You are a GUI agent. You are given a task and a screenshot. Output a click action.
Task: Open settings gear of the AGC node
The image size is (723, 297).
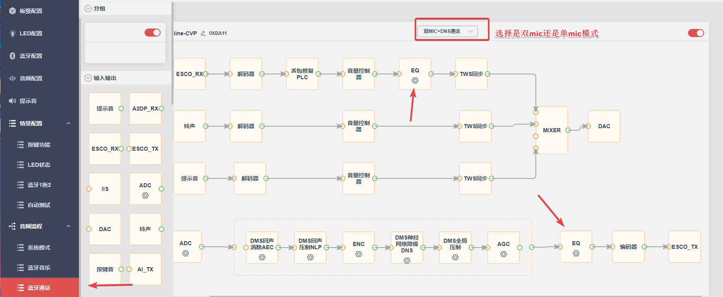[504, 254]
